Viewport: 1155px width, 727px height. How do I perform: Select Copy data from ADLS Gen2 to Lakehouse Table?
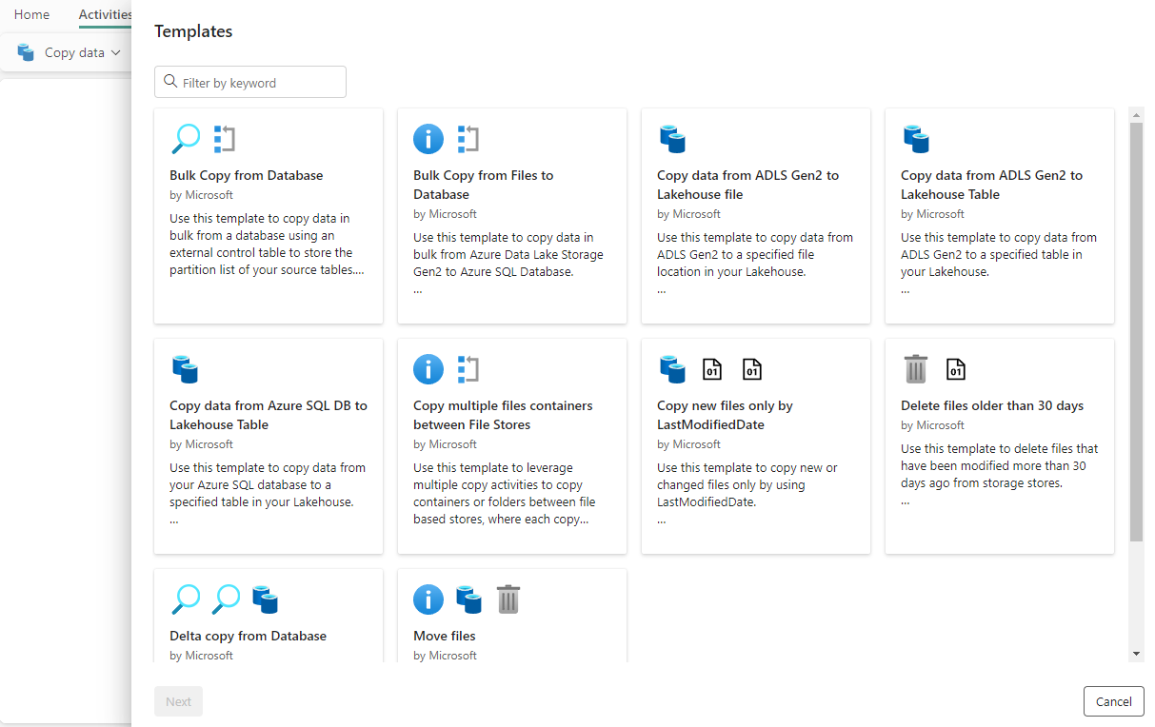pos(999,215)
